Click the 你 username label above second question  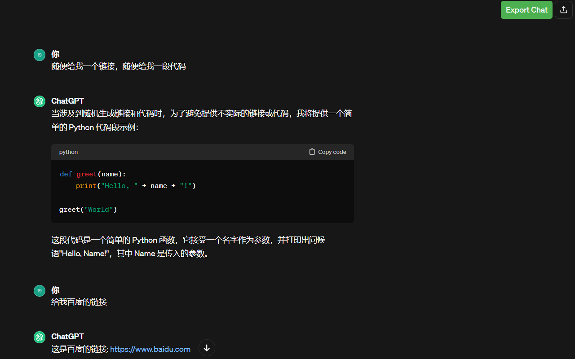55,290
